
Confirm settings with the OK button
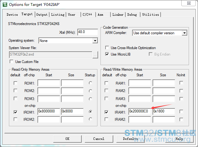click(67, 139)
